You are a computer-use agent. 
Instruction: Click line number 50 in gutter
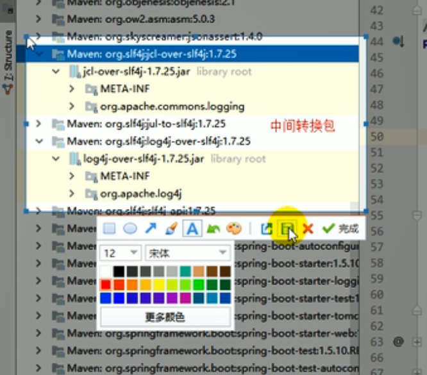[x=377, y=136]
